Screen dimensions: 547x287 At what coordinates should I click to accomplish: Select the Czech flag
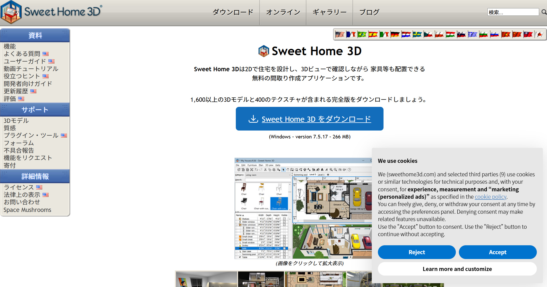428,34
